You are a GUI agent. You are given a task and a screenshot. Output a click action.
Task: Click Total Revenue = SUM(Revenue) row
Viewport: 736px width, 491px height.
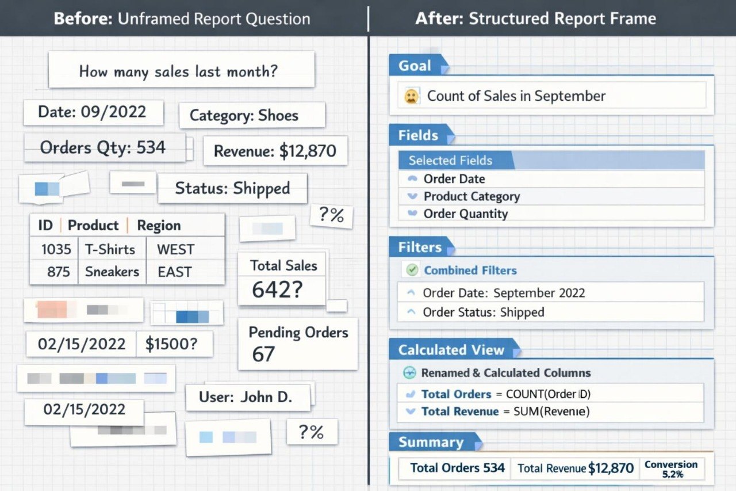pos(551,412)
